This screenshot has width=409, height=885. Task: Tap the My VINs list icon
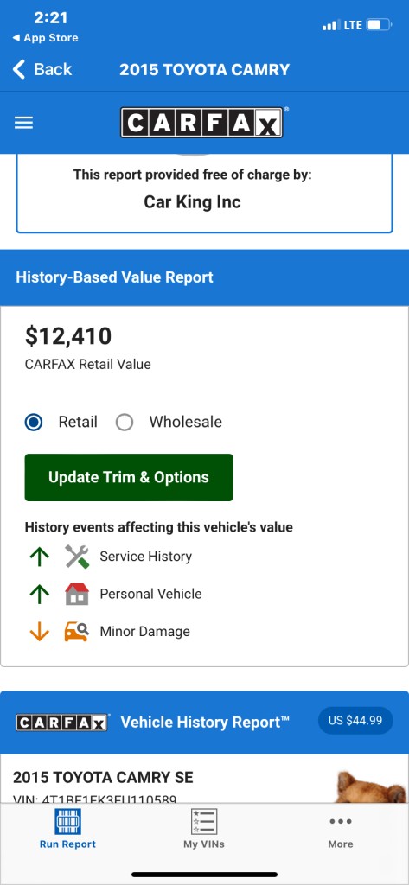[x=204, y=821]
